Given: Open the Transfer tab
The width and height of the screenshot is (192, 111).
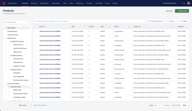Looking at the screenshot, I should point(115,3).
